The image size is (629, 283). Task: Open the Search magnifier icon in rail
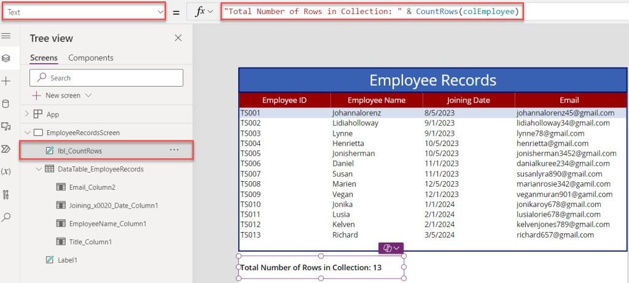pos(6,217)
